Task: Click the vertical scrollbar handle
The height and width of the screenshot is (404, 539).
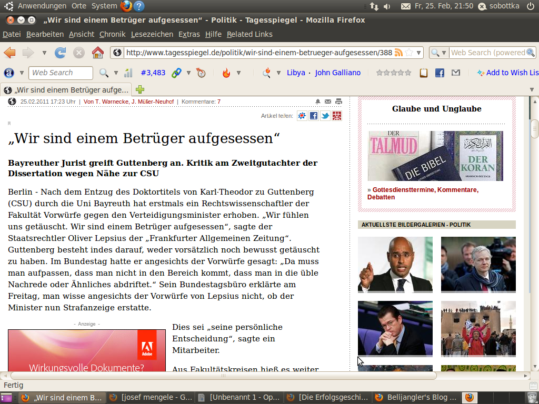Action: [x=535, y=129]
